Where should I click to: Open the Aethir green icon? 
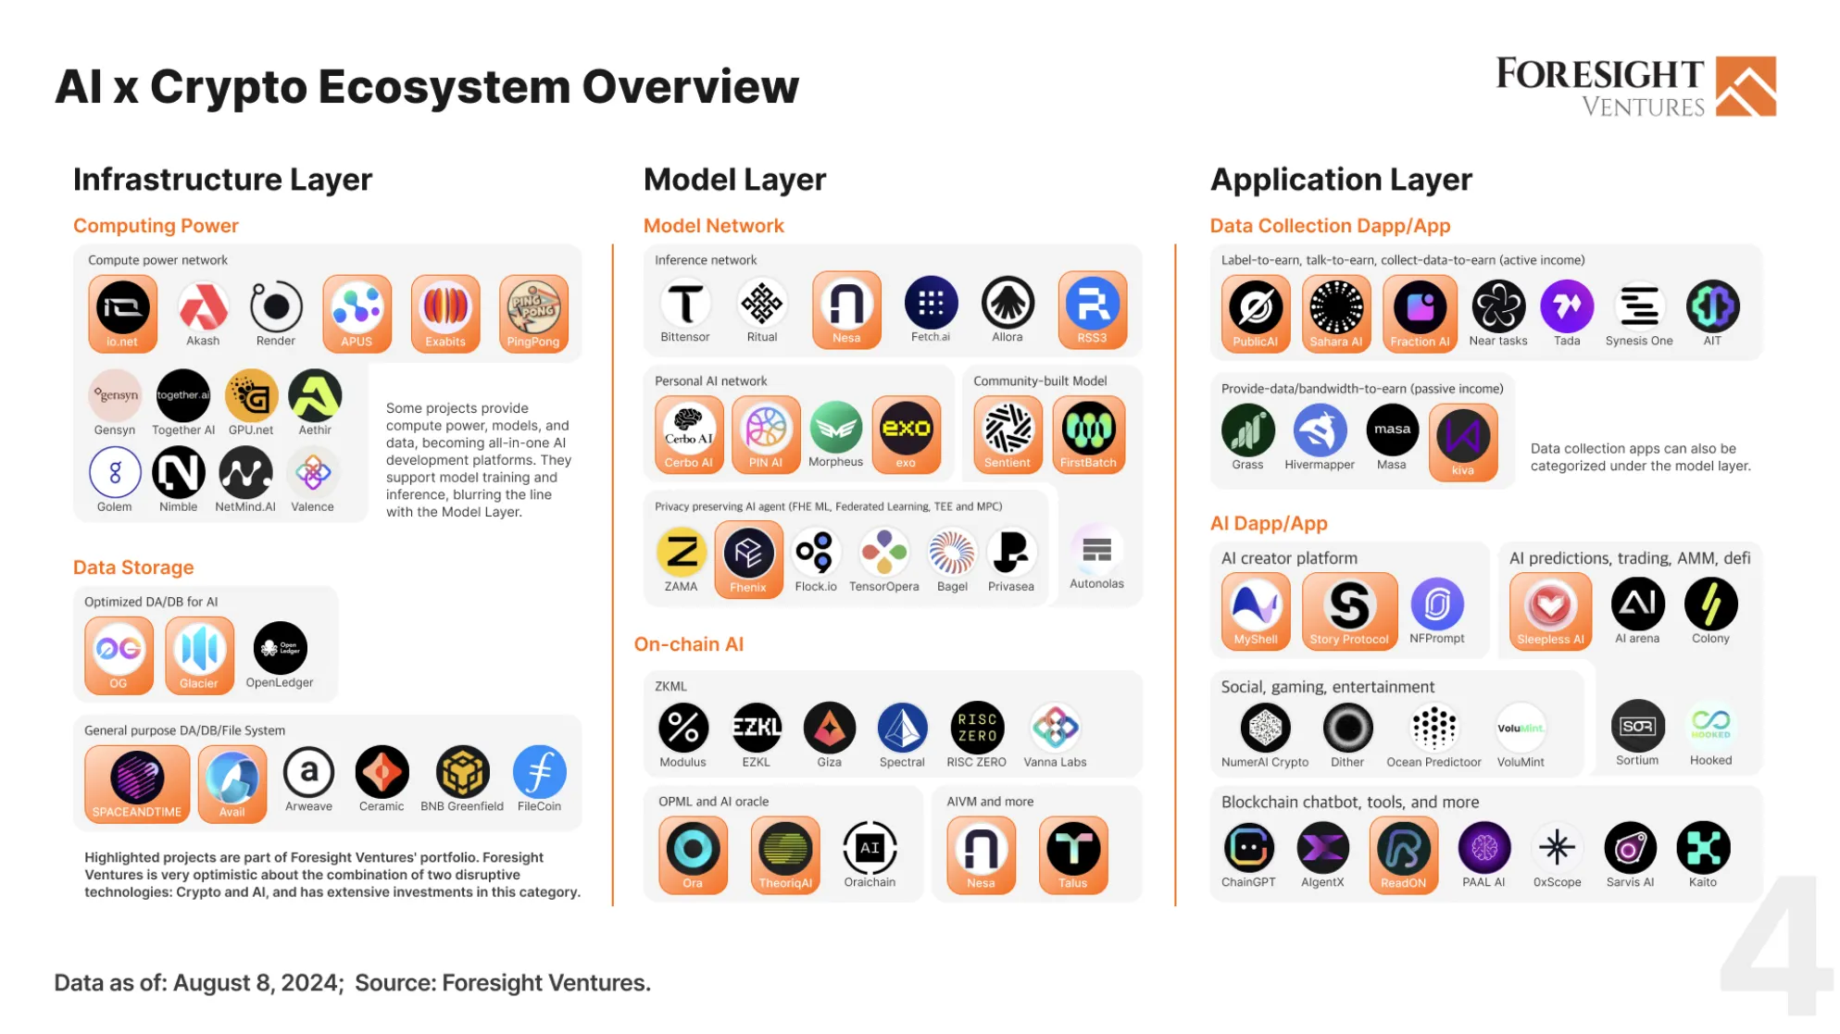[315, 395]
